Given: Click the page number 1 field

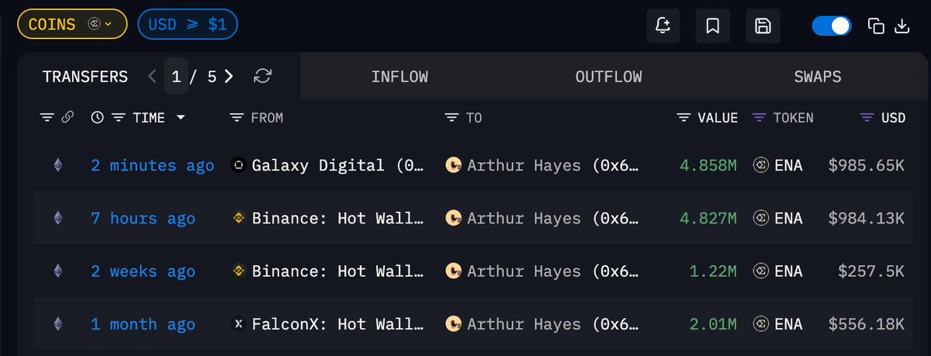Looking at the screenshot, I should 176,76.
